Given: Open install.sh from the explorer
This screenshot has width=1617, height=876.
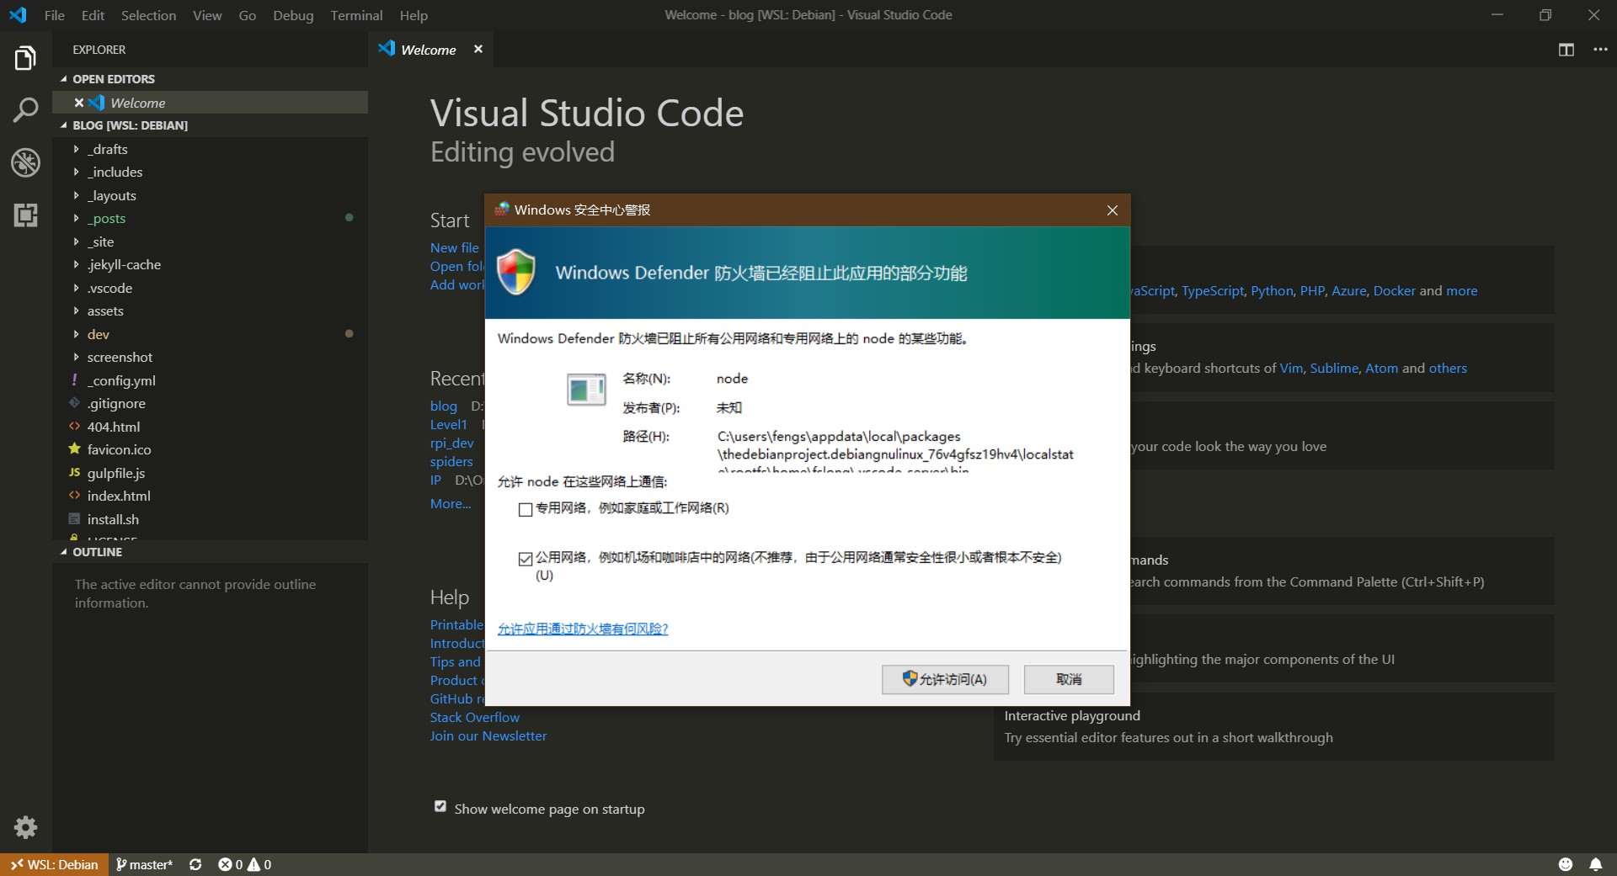Looking at the screenshot, I should tap(113, 519).
